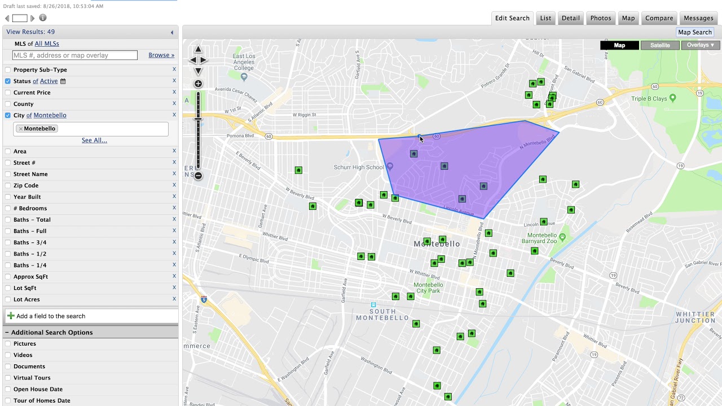The width and height of the screenshot is (722, 406).
Task: Enable Current Price checkbox
Action: 8,92
